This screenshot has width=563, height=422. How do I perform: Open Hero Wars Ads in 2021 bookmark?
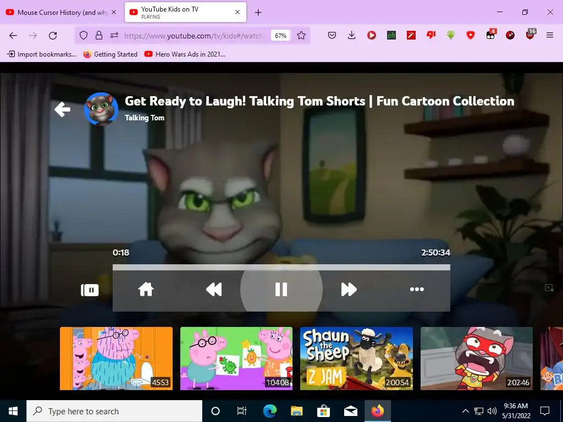[185, 54]
